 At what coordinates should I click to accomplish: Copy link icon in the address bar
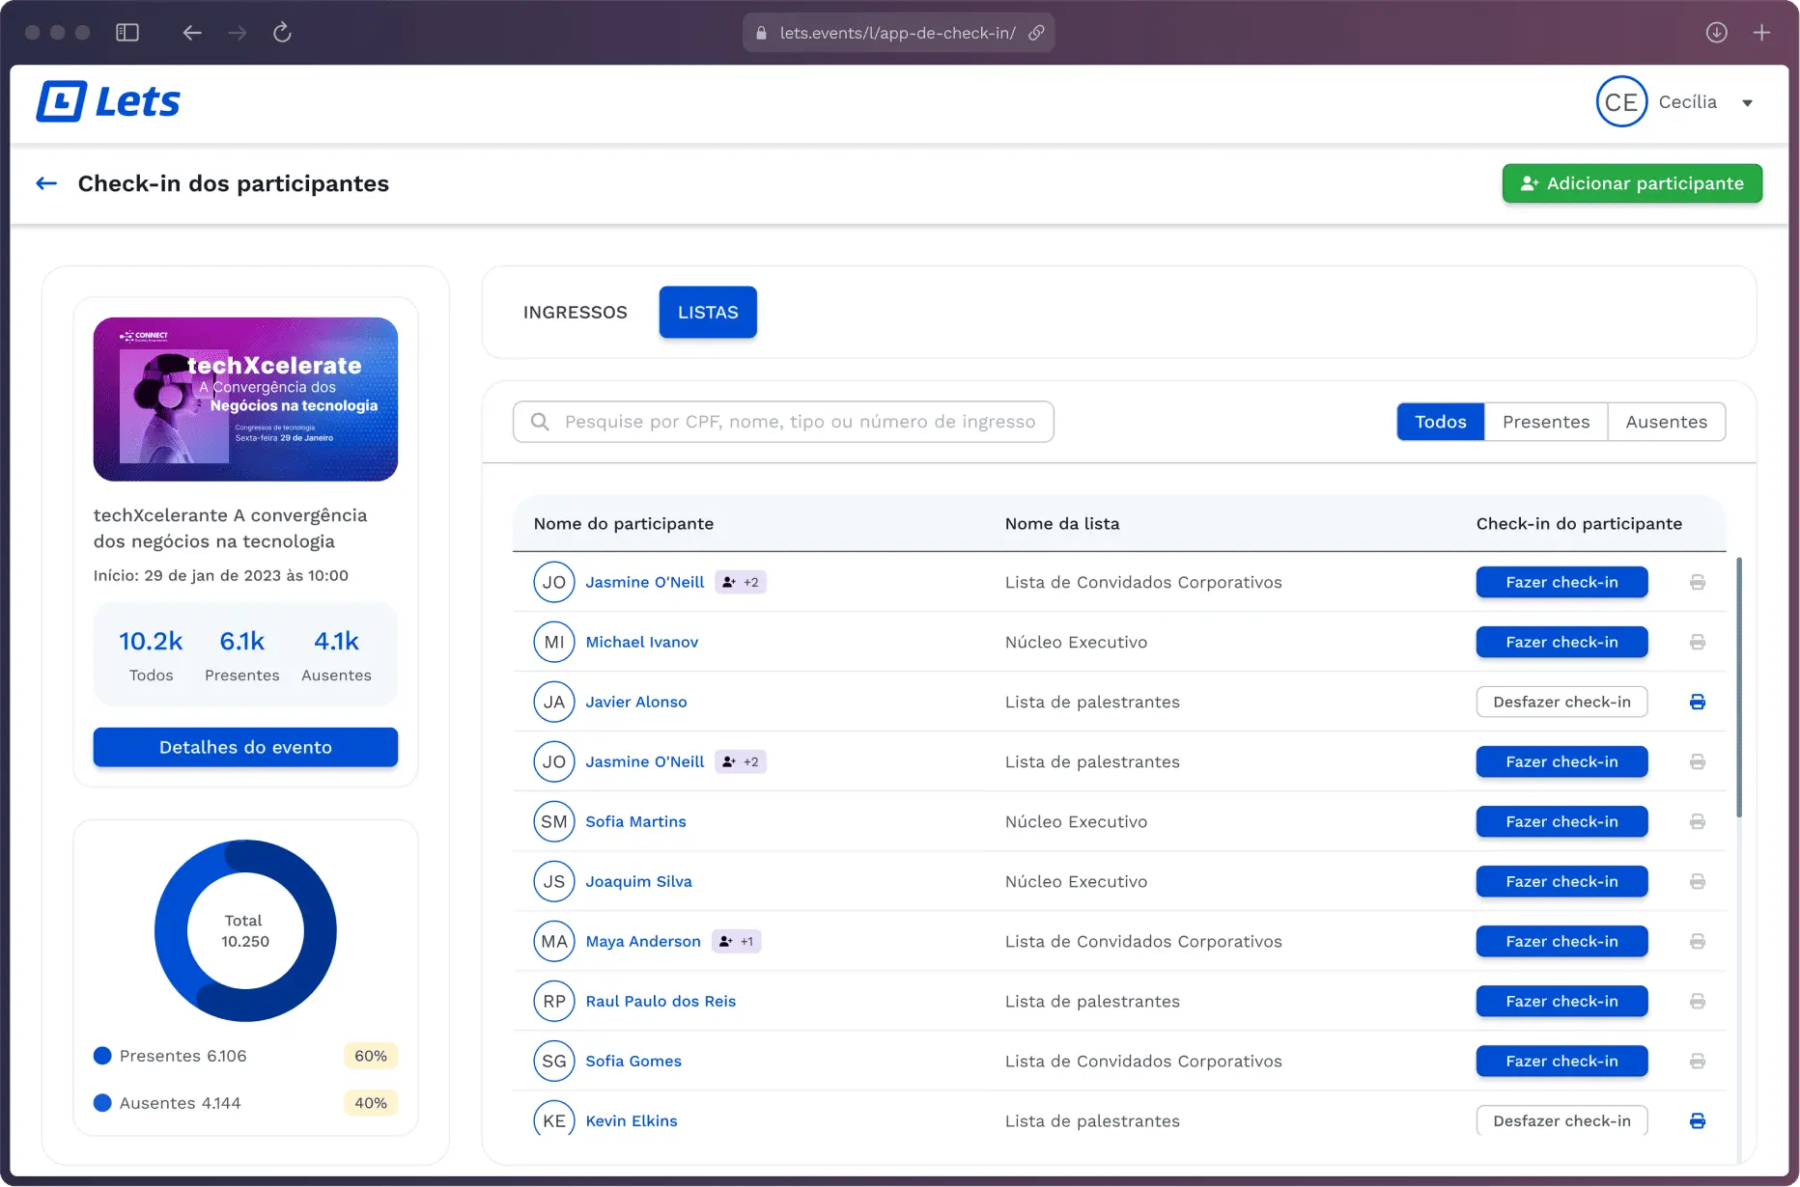(x=1036, y=33)
